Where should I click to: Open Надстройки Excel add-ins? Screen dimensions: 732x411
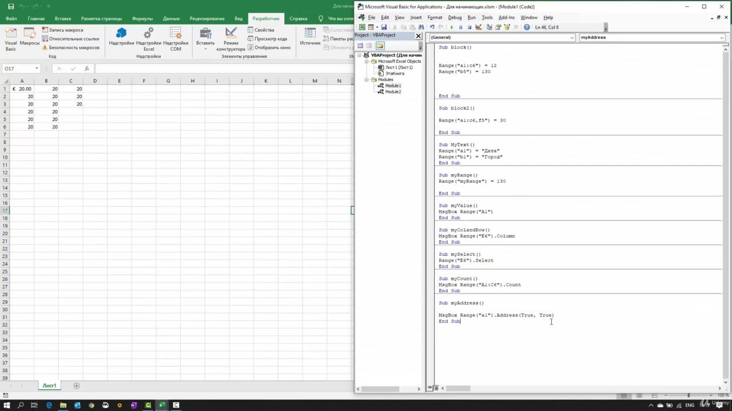149,39
